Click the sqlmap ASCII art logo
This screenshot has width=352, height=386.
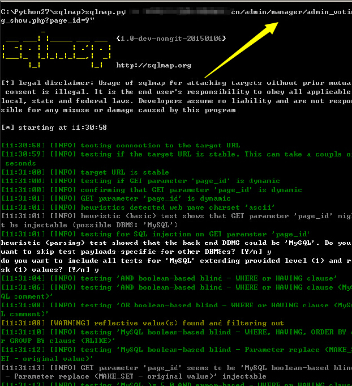(x=57, y=49)
